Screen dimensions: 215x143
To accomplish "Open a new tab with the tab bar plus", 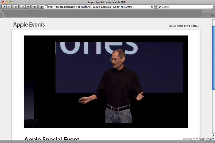I will [212, 16].
